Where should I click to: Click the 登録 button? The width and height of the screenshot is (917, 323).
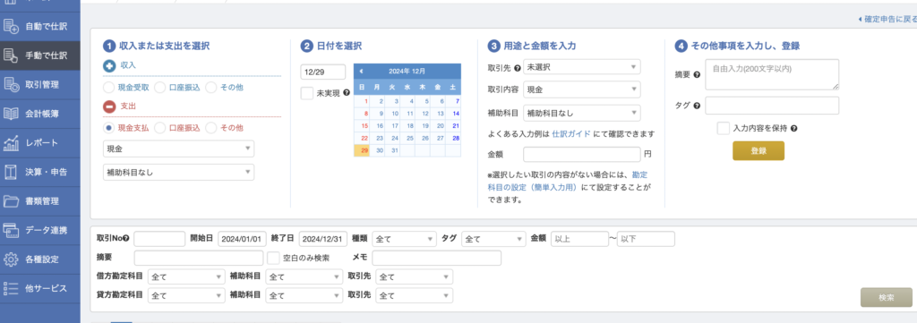coord(758,150)
